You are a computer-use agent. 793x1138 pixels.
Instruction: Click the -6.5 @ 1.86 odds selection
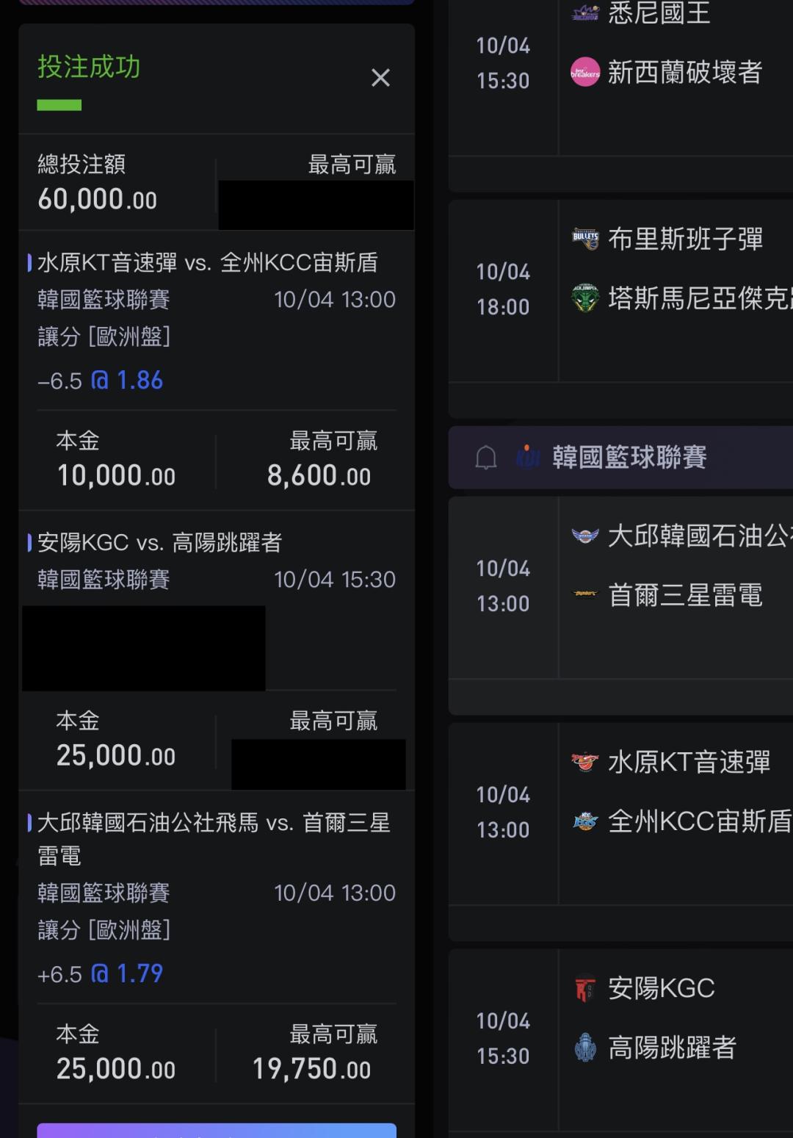click(101, 380)
